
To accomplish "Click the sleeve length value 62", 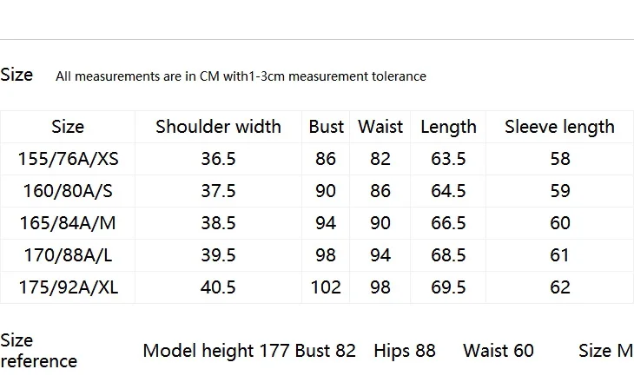I will pyautogui.click(x=560, y=287).
